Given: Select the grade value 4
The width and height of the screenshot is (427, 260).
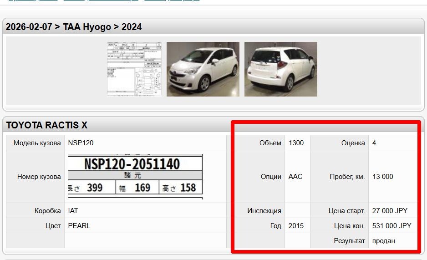Looking at the screenshot, I should [374, 143].
